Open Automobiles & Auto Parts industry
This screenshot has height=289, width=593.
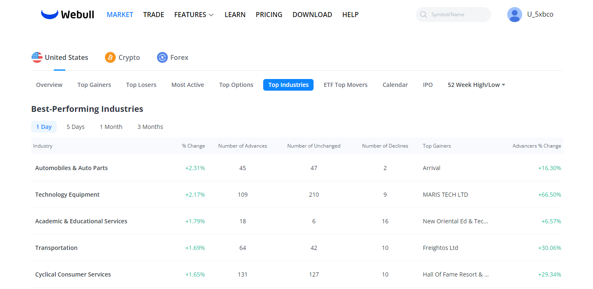point(72,168)
